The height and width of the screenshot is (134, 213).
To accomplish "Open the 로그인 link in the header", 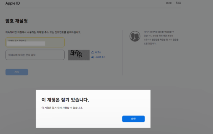I will (169, 3).
